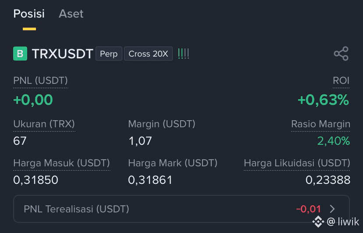Tap the share position icon
Image resolution: width=363 pixels, height=233 pixels.
[341, 54]
